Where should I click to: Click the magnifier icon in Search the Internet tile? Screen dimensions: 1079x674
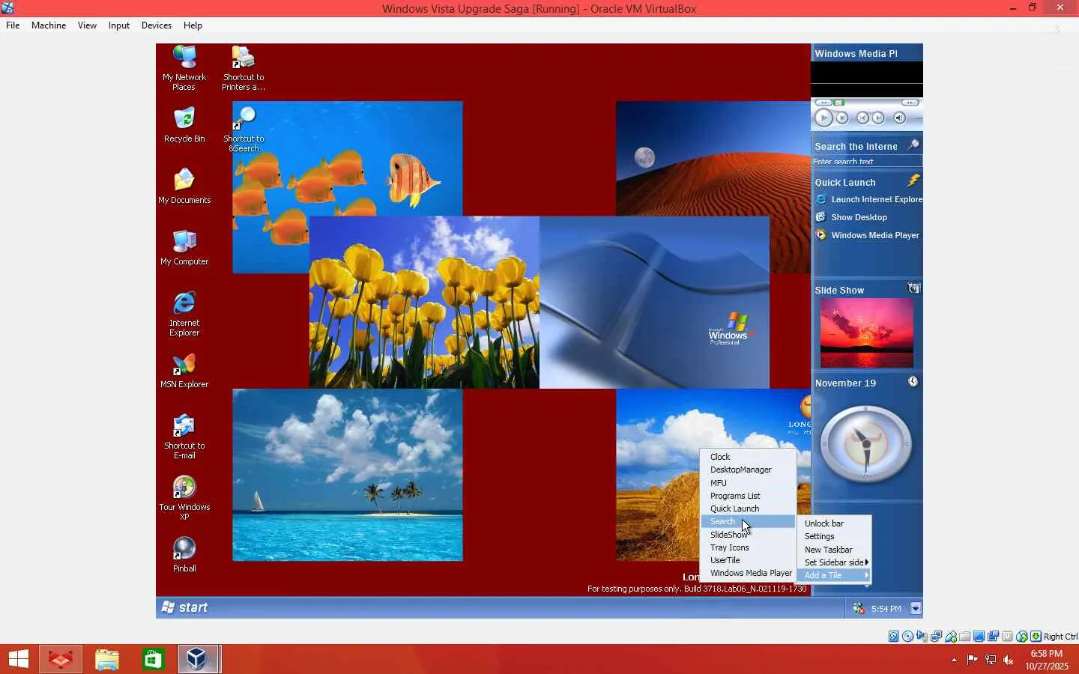pyautogui.click(x=913, y=145)
